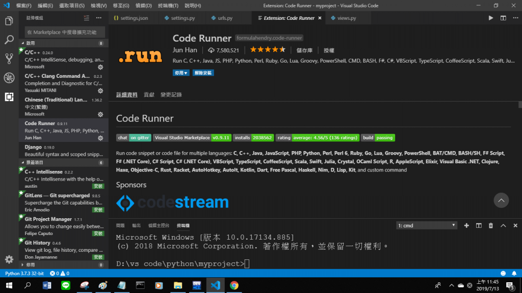The image size is (522, 293).
Task: Open feedback smiley in status bar
Action: pyautogui.click(x=503, y=273)
